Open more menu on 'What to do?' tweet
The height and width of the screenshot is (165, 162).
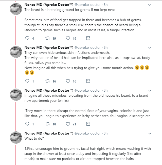pos(150,134)
